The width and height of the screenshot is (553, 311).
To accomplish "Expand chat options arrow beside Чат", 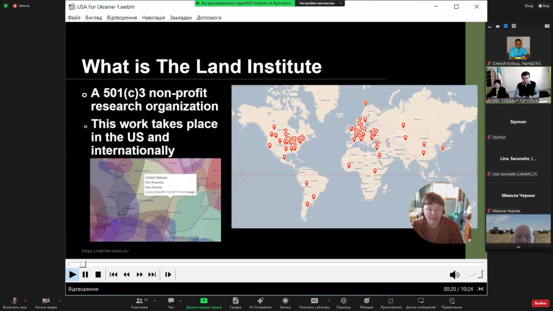I will (x=180, y=301).
